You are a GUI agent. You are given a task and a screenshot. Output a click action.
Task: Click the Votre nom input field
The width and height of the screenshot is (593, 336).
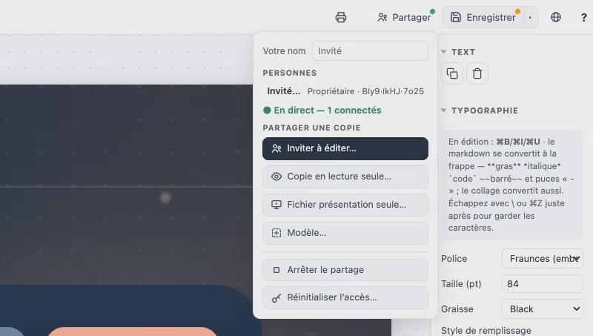[x=370, y=51]
